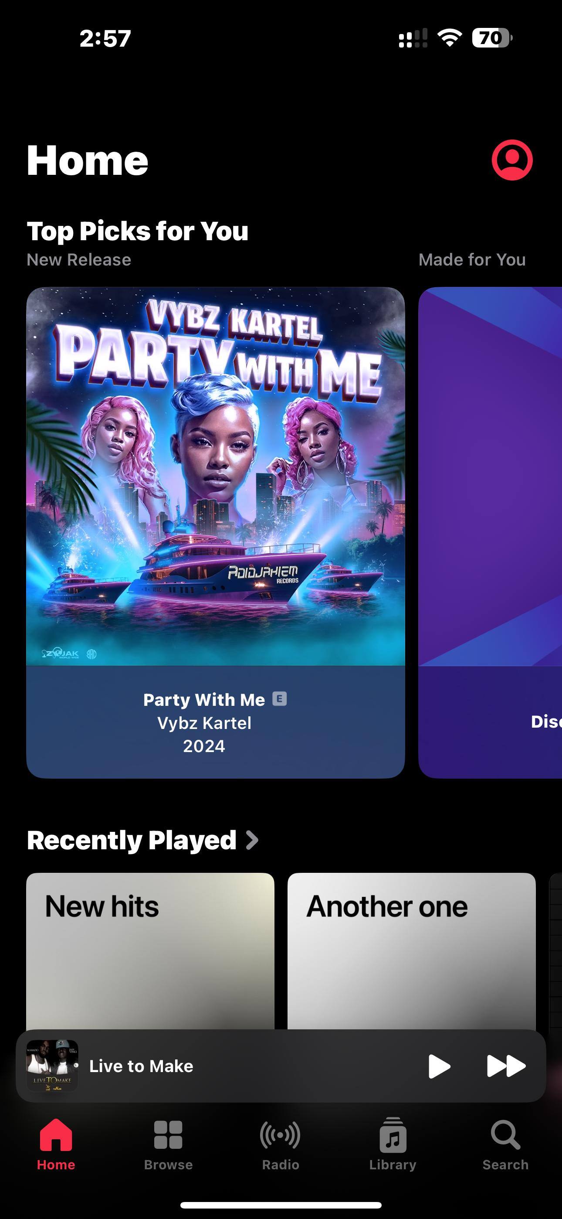Open the Library music icon
This screenshot has width=562, height=1219.
[x=393, y=1135]
